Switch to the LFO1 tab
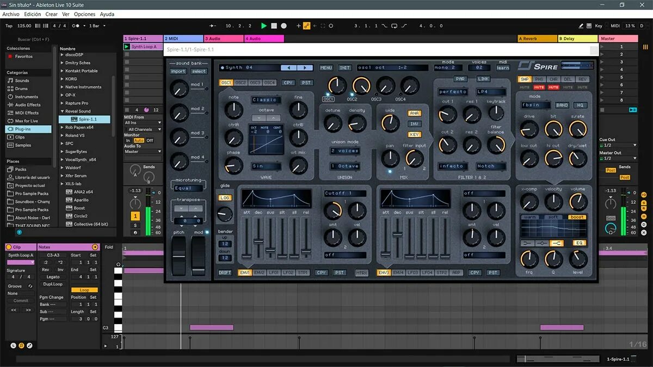The height and width of the screenshot is (367, 653). [x=274, y=272]
